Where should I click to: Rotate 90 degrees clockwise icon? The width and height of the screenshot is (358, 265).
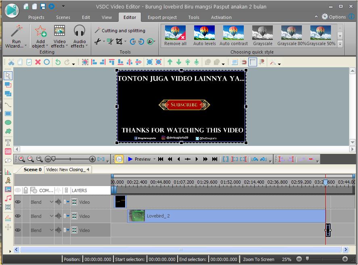pyautogui.click(x=140, y=41)
